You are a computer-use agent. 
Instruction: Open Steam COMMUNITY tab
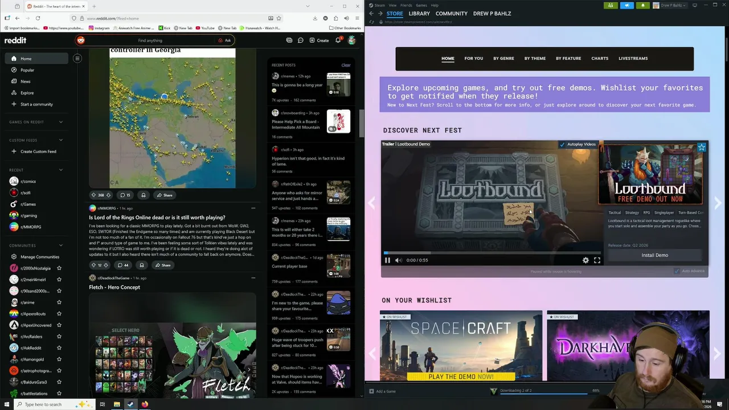coord(452,13)
